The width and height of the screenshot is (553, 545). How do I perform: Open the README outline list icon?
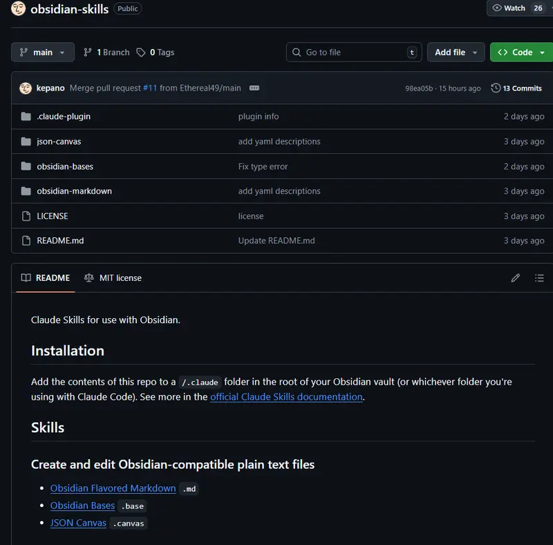540,277
